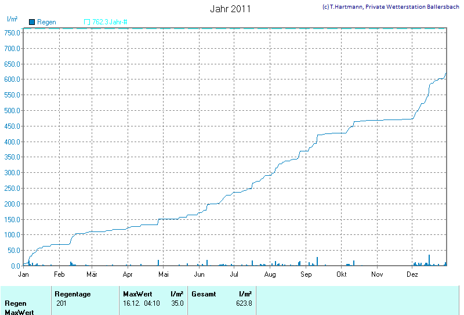Click the Regentage value 201

pyautogui.click(x=61, y=303)
